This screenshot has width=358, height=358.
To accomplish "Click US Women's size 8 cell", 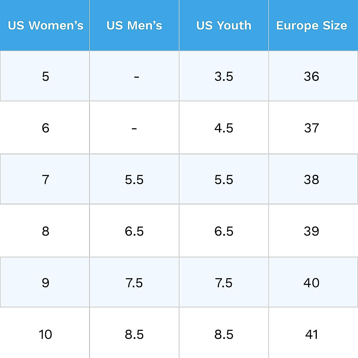I will click(x=45, y=231).
